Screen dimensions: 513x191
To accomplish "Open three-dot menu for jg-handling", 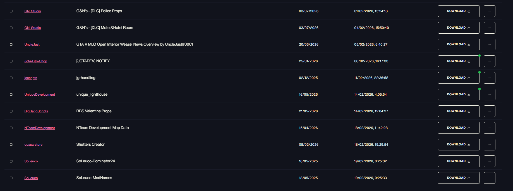I will click(x=489, y=78).
